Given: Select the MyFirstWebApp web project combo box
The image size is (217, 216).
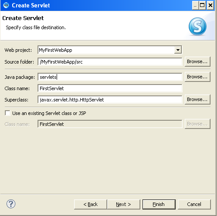Looking at the screenshot, I should coord(110,50).
